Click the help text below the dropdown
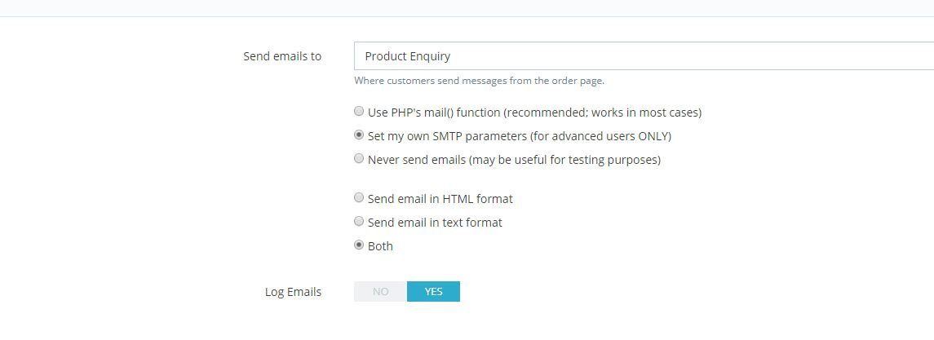The width and height of the screenshot is (934, 340). [x=479, y=81]
